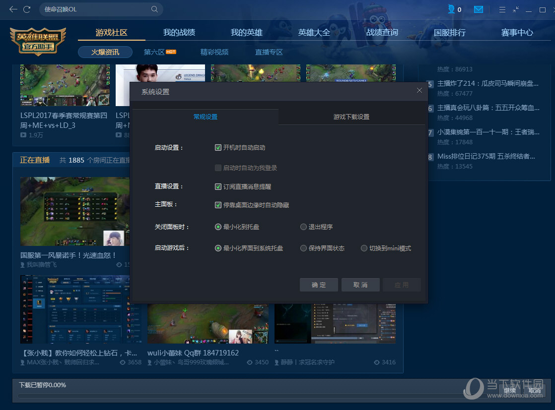Click the back arrow icon
555x410 pixels.
tap(13, 9)
